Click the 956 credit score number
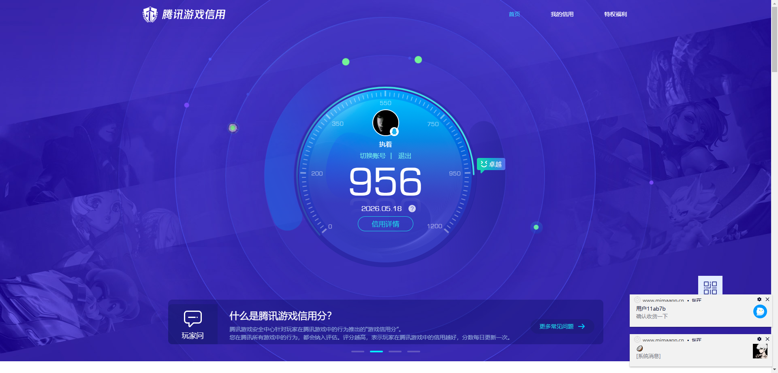The image size is (778, 373). tap(385, 182)
